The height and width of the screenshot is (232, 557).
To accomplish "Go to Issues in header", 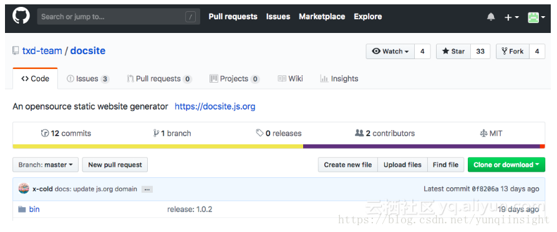I will pyautogui.click(x=278, y=17).
